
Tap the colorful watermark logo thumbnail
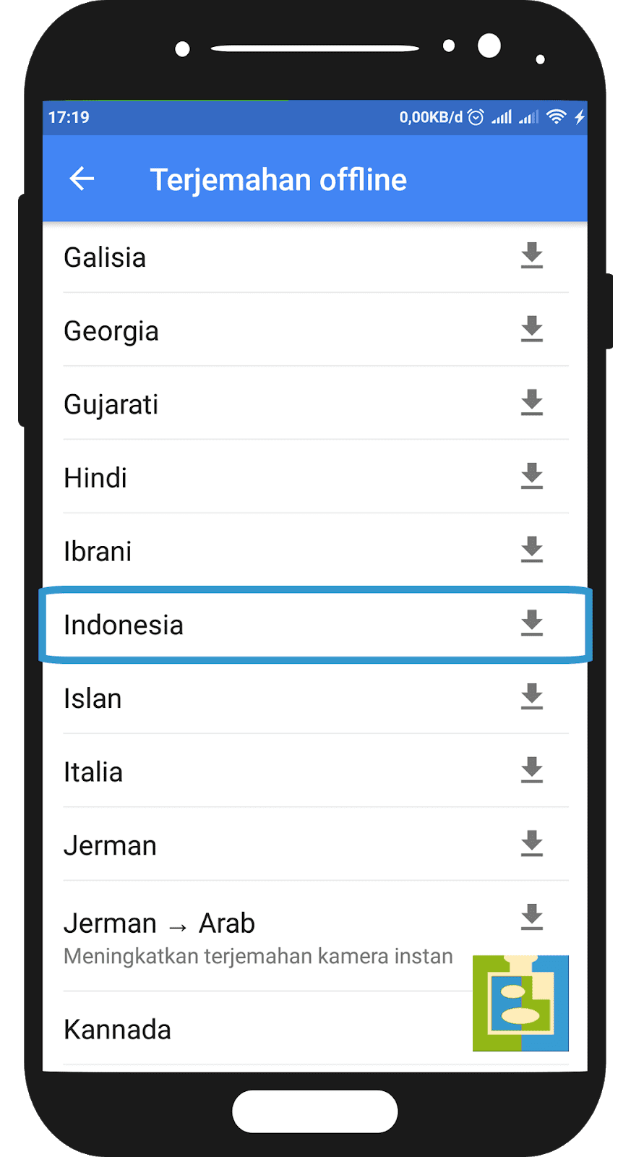click(520, 1003)
